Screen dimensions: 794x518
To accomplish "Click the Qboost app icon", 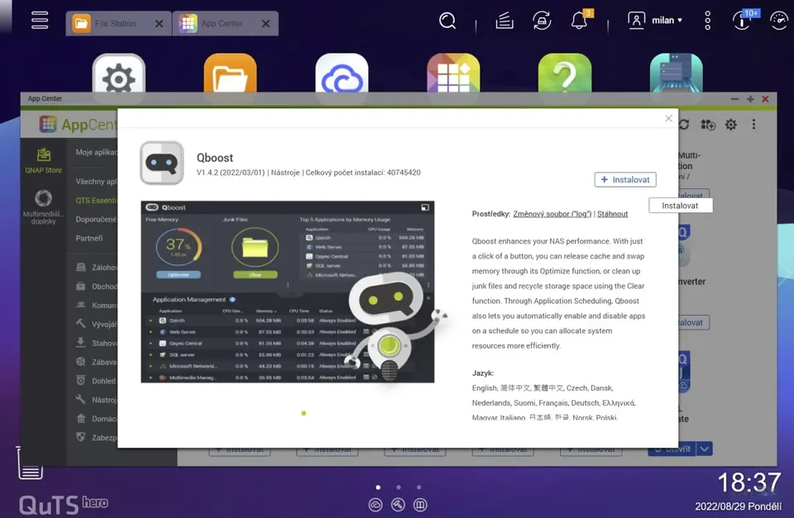I will click(x=161, y=163).
